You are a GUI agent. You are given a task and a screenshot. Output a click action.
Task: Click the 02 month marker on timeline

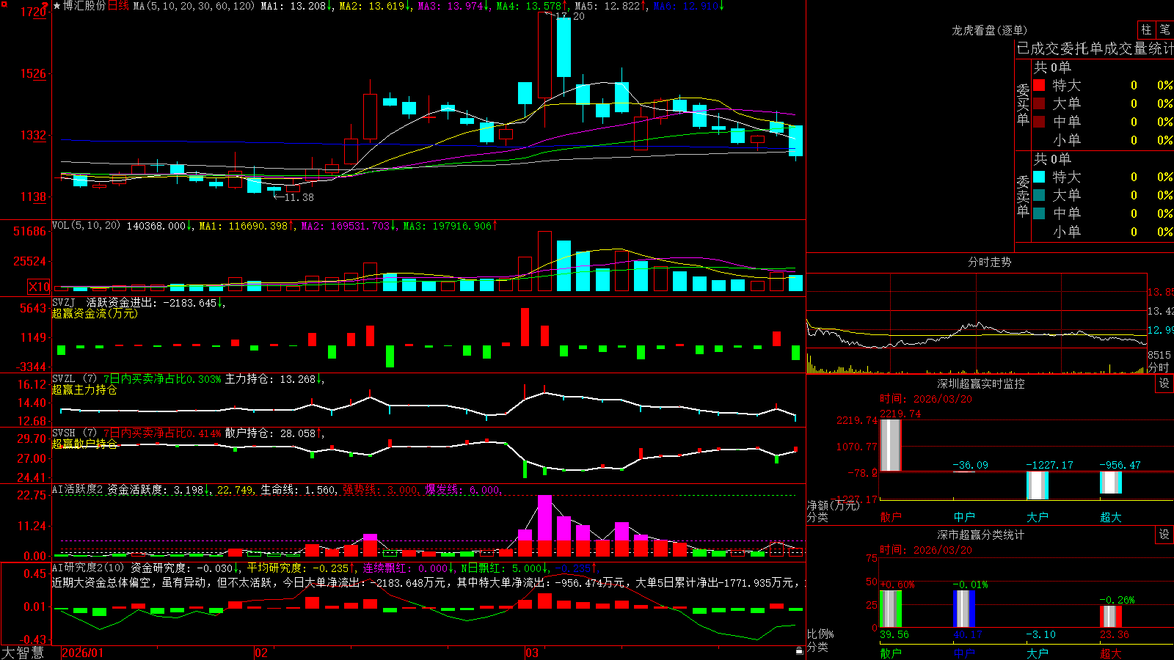tap(260, 653)
